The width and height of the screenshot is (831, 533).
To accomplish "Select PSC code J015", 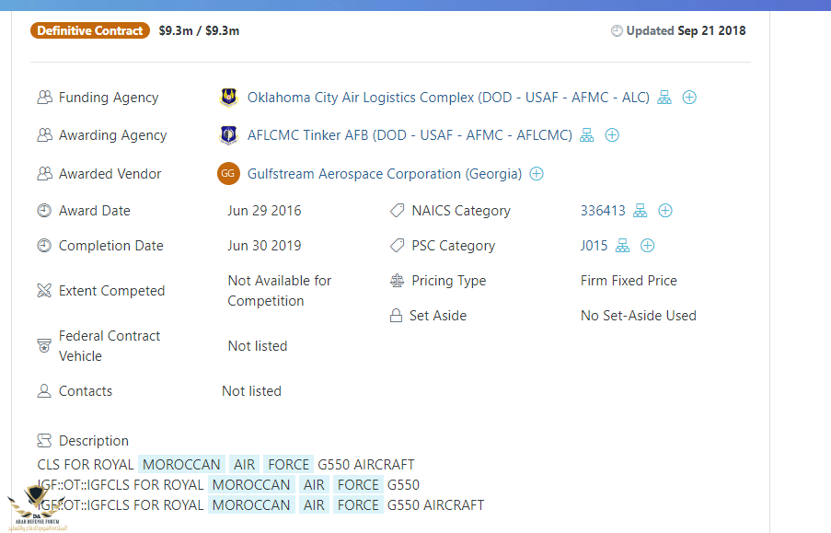I will pos(594,246).
